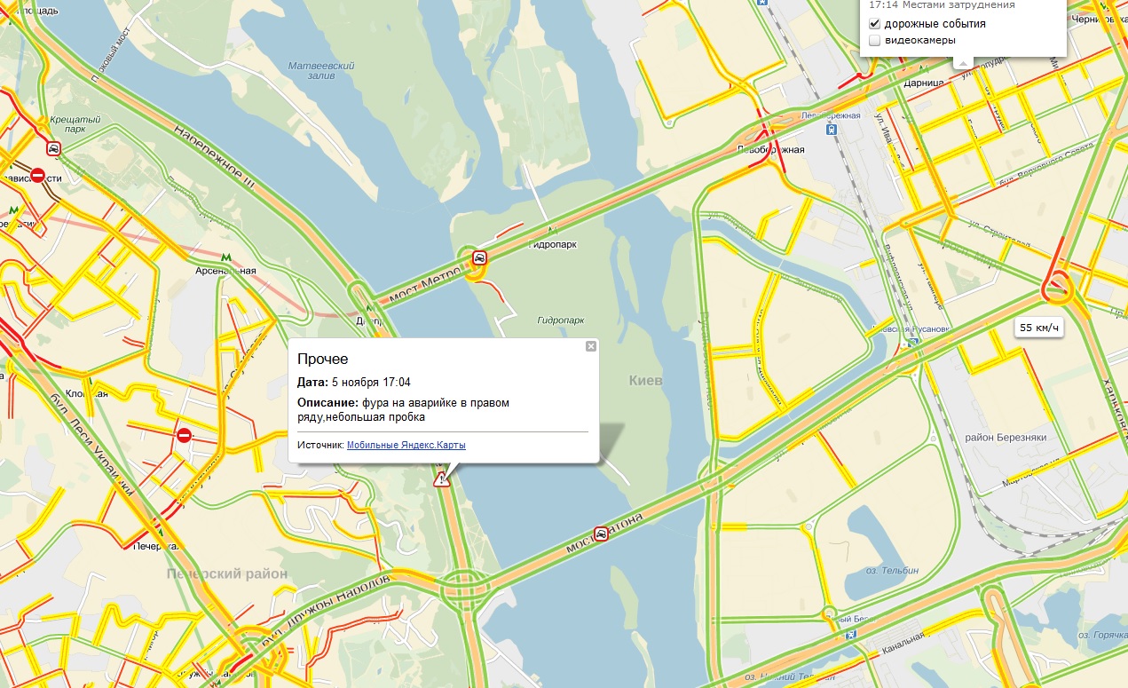Click the Гидропарк metro station icon

[553, 231]
